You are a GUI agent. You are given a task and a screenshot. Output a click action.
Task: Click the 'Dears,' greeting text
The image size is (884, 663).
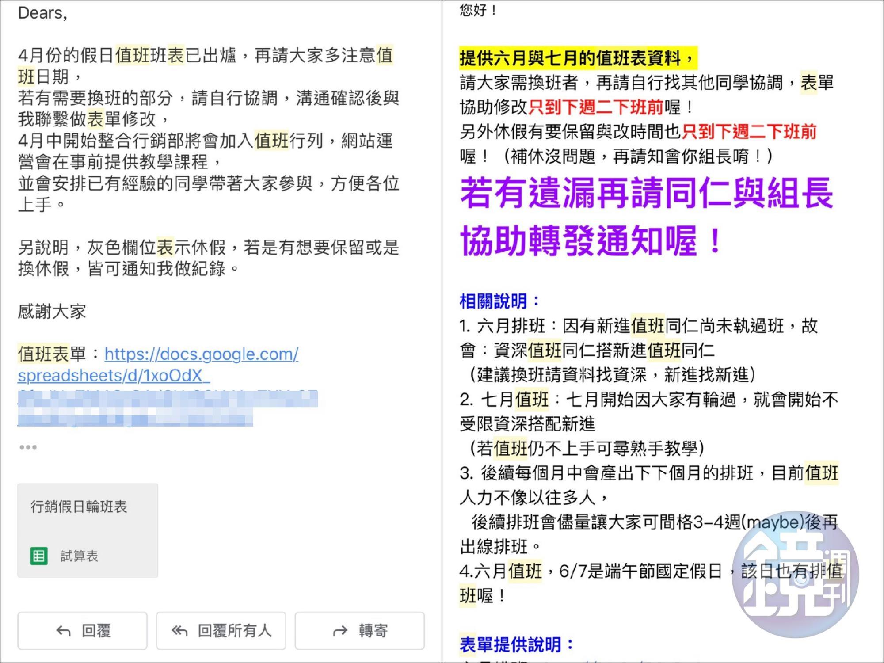(x=42, y=14)
